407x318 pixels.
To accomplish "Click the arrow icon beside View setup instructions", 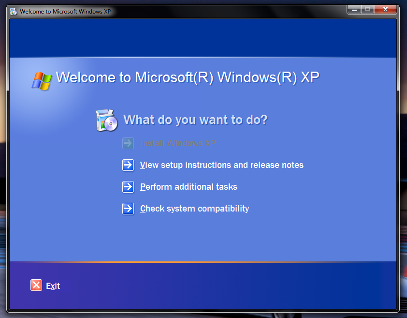I will tap(128, 165).
